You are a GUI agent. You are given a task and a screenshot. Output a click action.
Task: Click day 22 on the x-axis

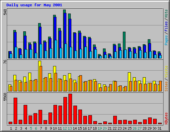[115, 128]
